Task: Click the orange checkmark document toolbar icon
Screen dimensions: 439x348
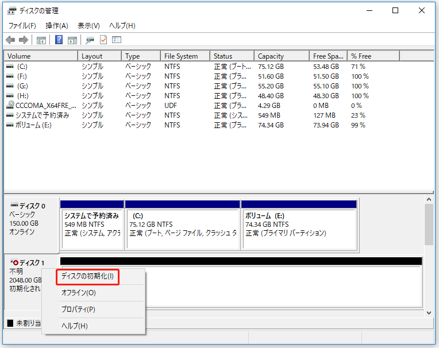Action: pyautogui.click(x=103, y=40)
